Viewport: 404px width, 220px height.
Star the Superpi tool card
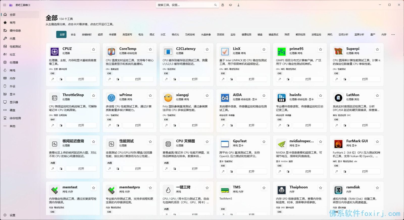(377, 49)
